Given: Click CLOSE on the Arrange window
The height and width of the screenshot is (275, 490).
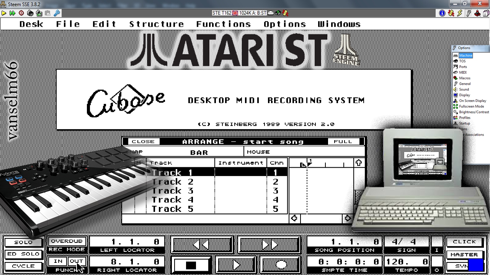Looking at the screenshot, I should (x=143, y=142).
